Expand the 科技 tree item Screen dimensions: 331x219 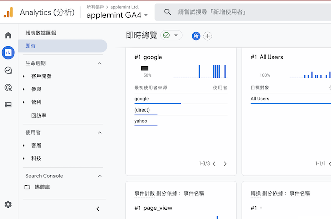pos(24,158)
